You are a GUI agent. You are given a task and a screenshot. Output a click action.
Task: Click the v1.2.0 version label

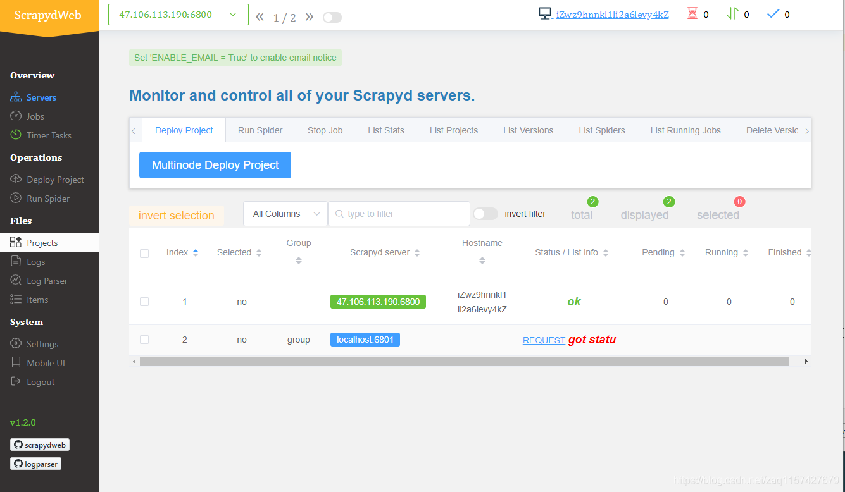[x=23, y=422]
